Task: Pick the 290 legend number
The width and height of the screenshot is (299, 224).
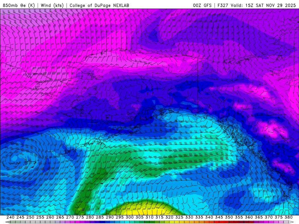Action: [110, 217]
